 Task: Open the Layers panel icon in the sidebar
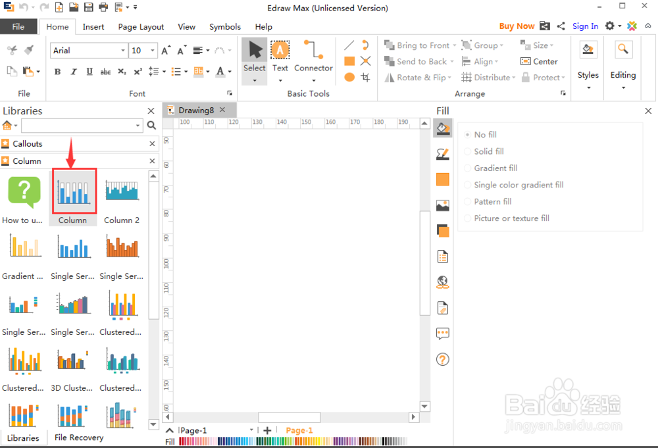[x=443, y=231]
